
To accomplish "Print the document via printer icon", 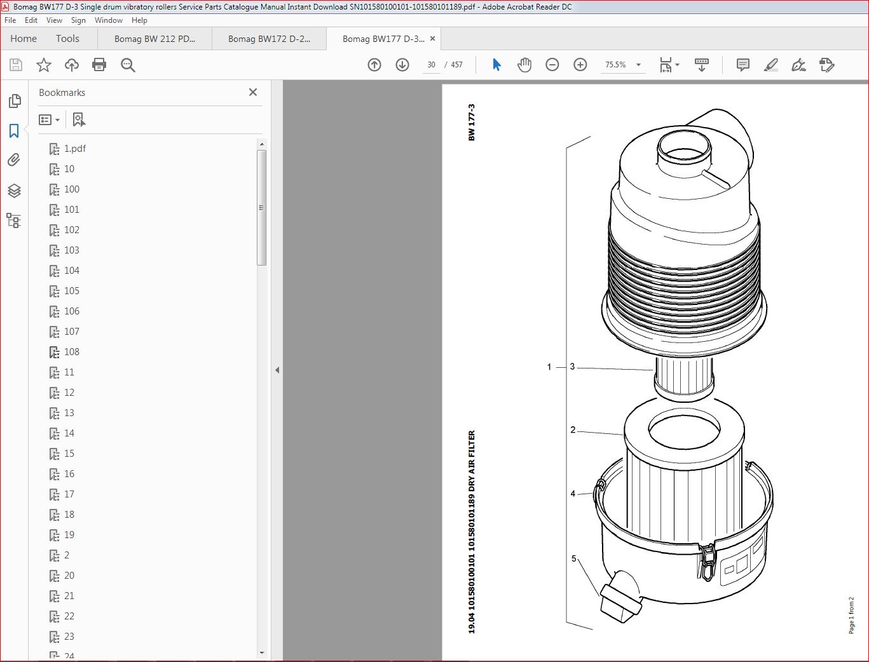I will [x=99, y=65].
